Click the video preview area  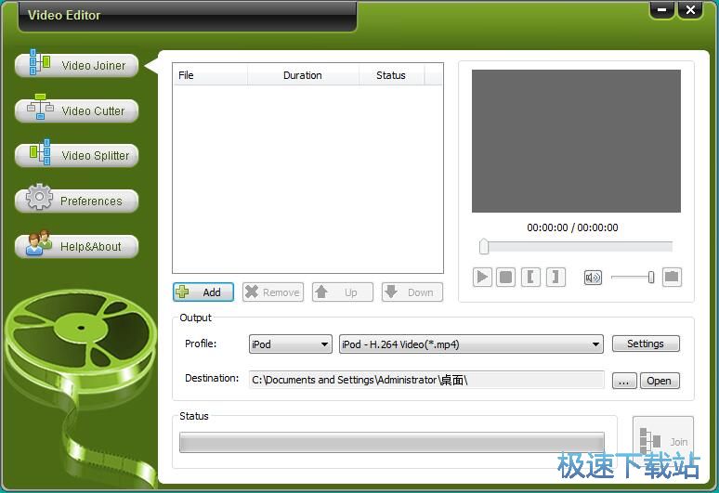pyautogui.click(x=576, y=141)
